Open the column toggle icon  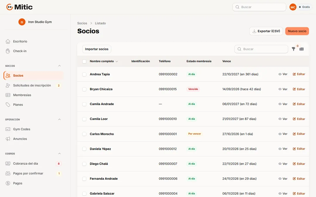(x=301, y=49)
